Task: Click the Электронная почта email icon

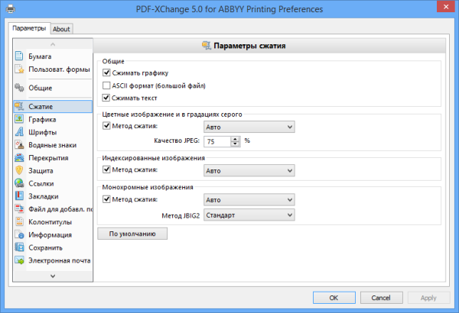Action: pos(20,260)
